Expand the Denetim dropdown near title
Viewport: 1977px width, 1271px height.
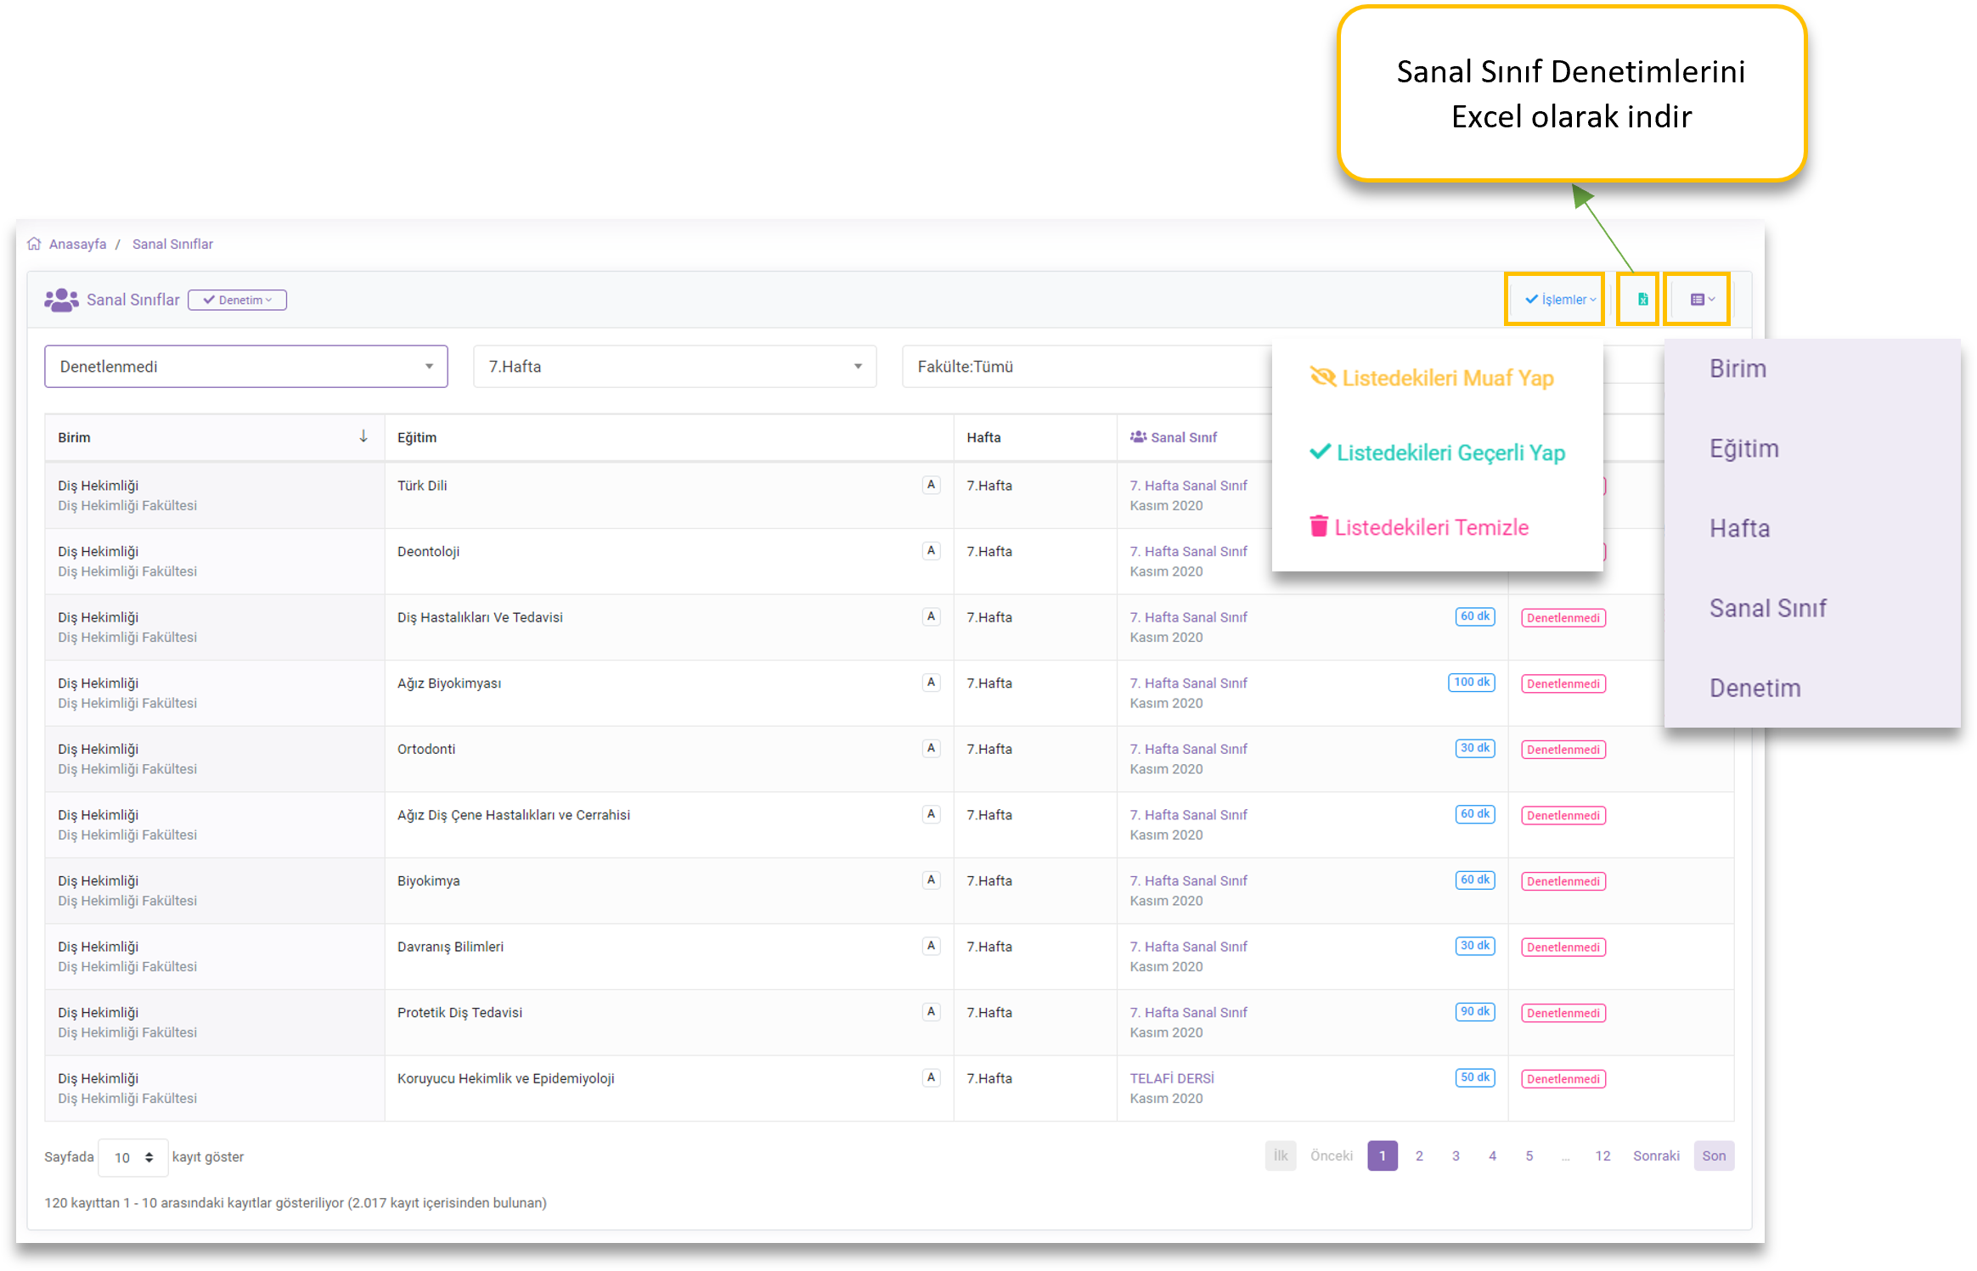coord(237,300)
